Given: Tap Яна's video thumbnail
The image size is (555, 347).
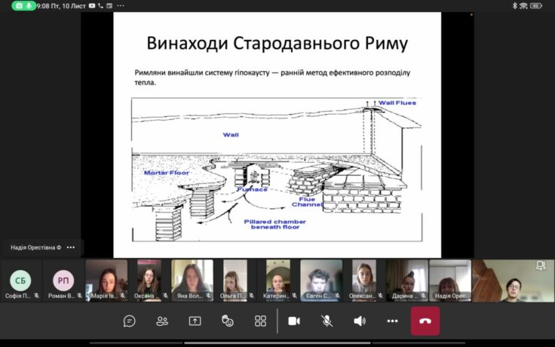Looking at the screenshot, I should click(x=192, y=281).
